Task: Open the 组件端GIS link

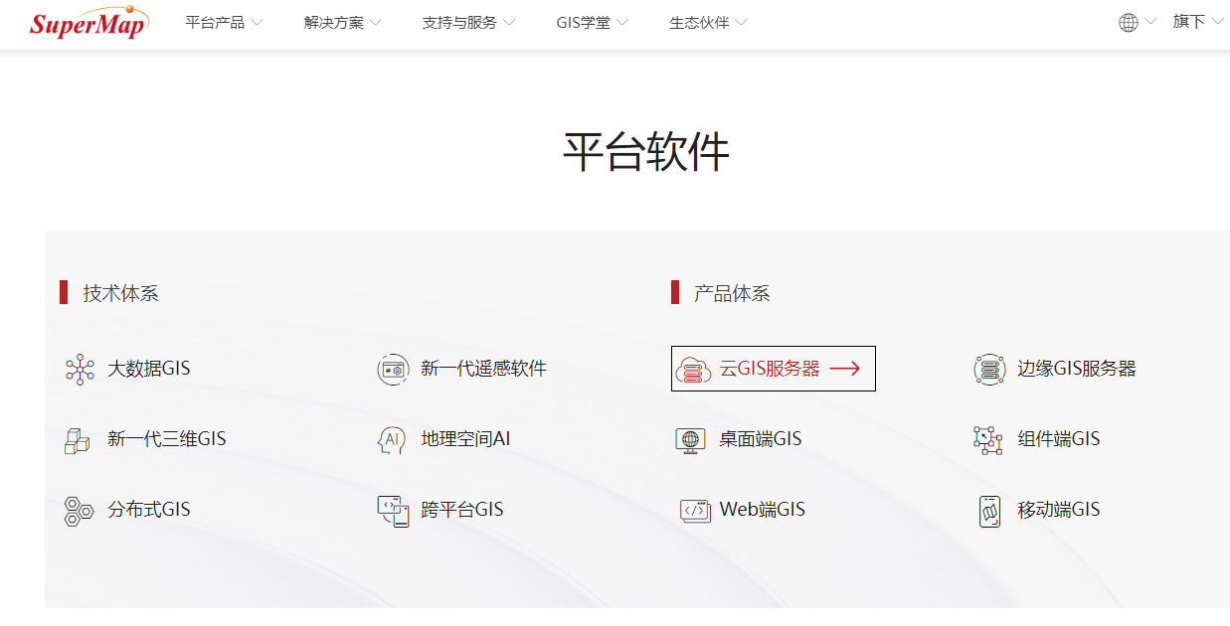Action: tap(1059, 439)
